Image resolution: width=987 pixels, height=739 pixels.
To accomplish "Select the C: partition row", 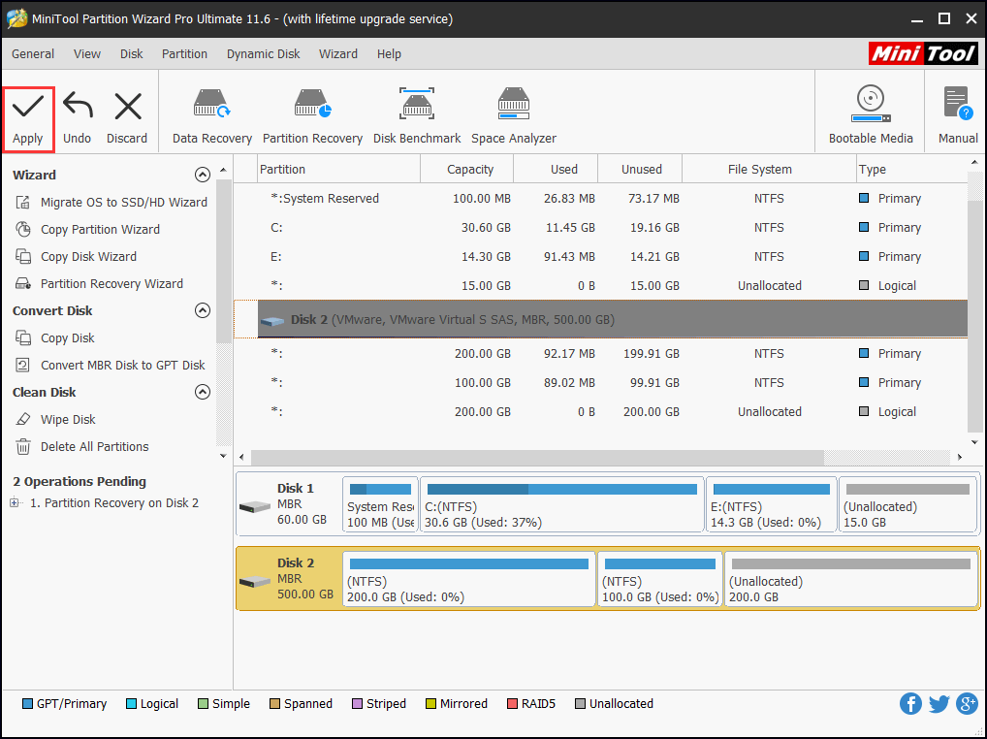I will [x=600, y=227].
